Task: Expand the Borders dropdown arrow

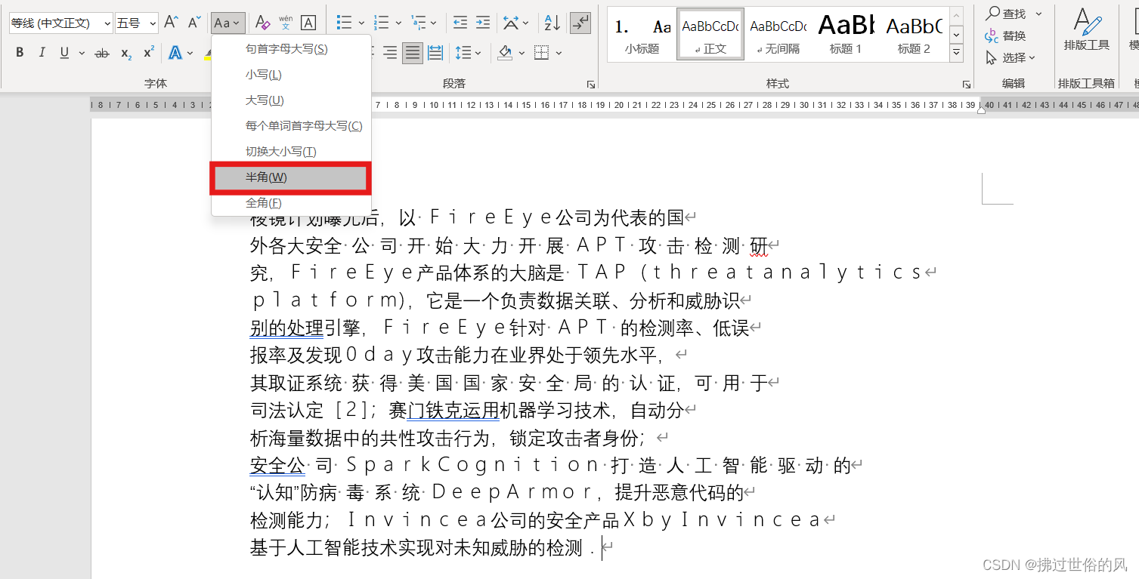Action: (559, 54)
